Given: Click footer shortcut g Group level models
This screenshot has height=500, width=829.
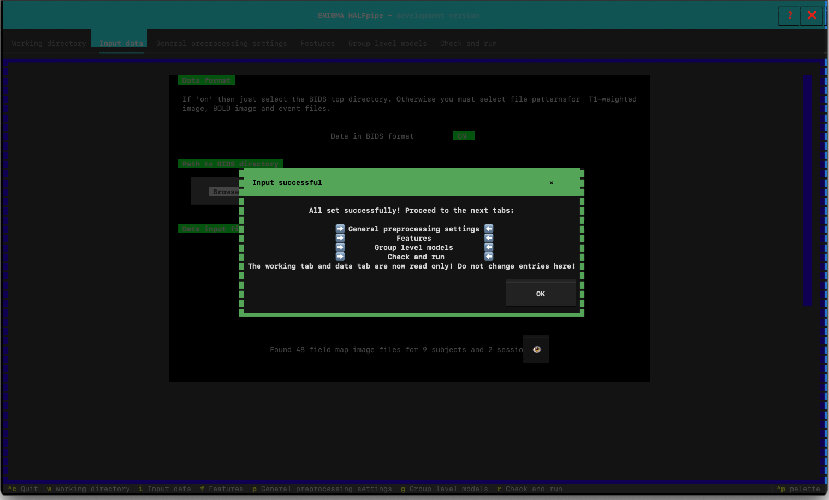Looking at the screenshot, I should (445, 489).
